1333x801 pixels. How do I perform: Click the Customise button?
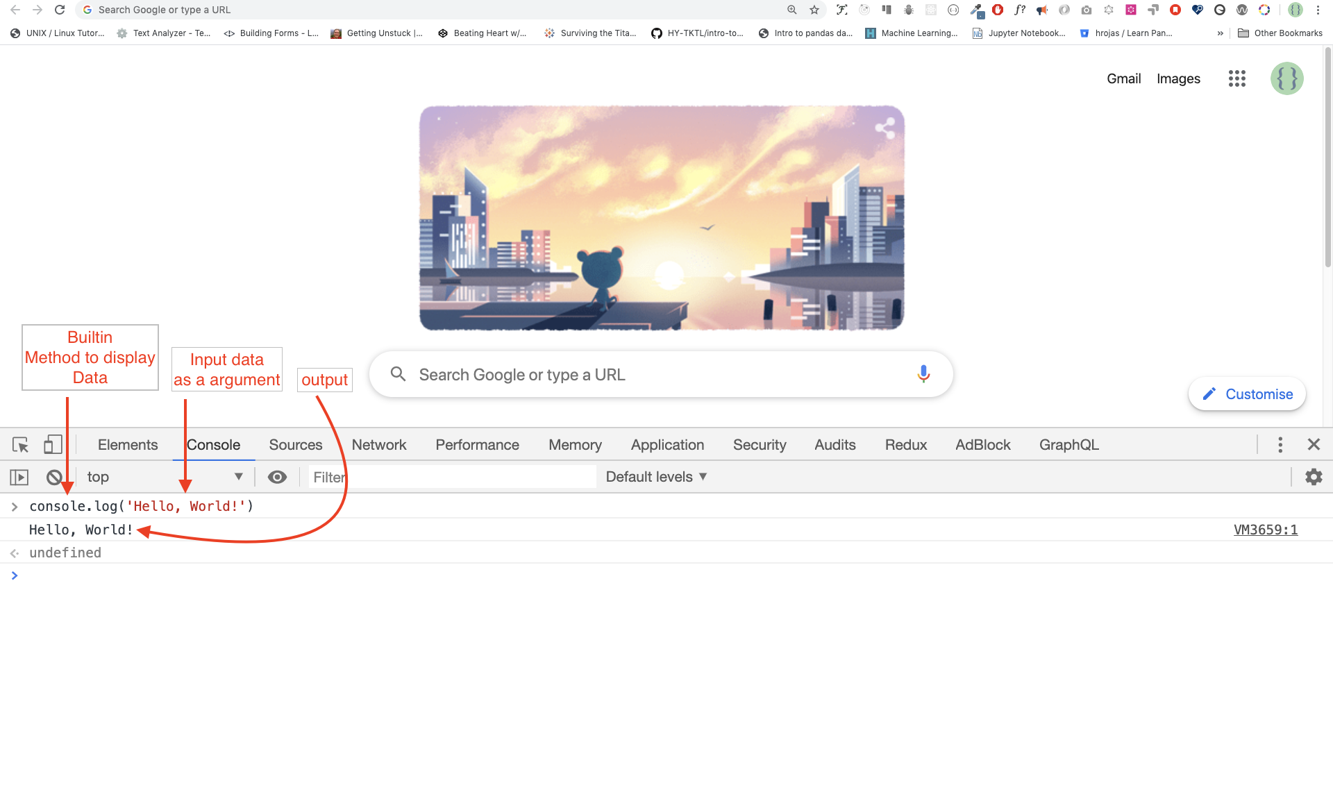[1247, 394]
